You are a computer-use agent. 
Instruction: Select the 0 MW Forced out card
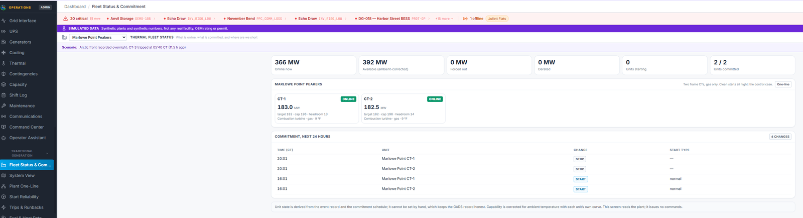[489, 65]
